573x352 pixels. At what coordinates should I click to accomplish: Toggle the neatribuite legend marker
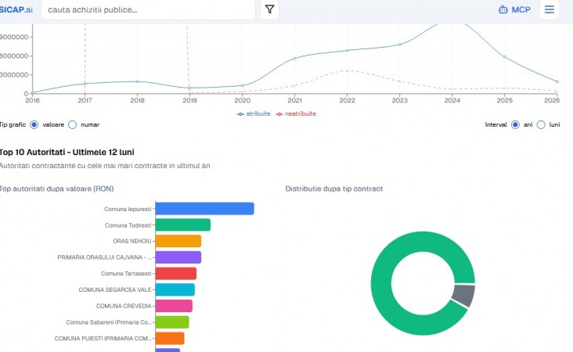coord(279,114)
